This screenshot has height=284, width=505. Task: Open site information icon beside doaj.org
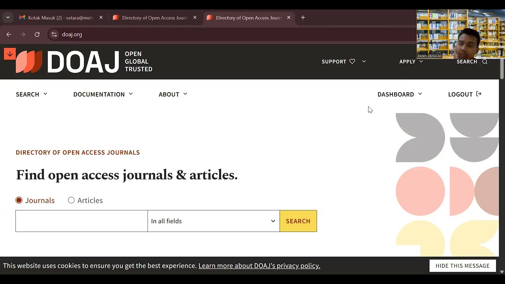click(x=54, y=34)
